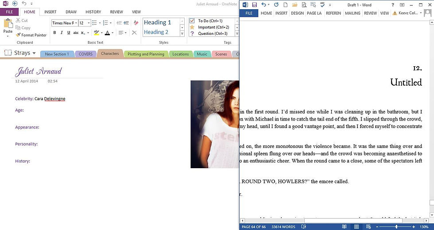434x230 pixels.
Task: Click the Format Painter button
Action: point(31,35)
